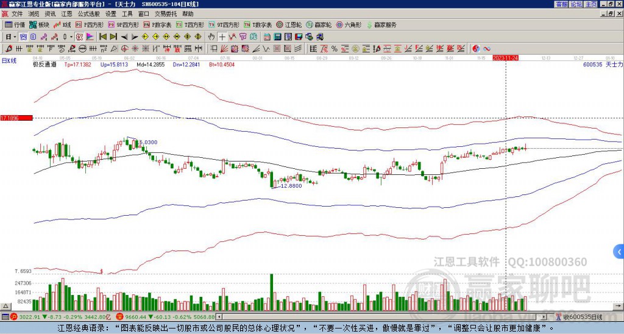Click the 客服 customer service button
This screenshot has height=334, width=624.
[x=561, y=4]
